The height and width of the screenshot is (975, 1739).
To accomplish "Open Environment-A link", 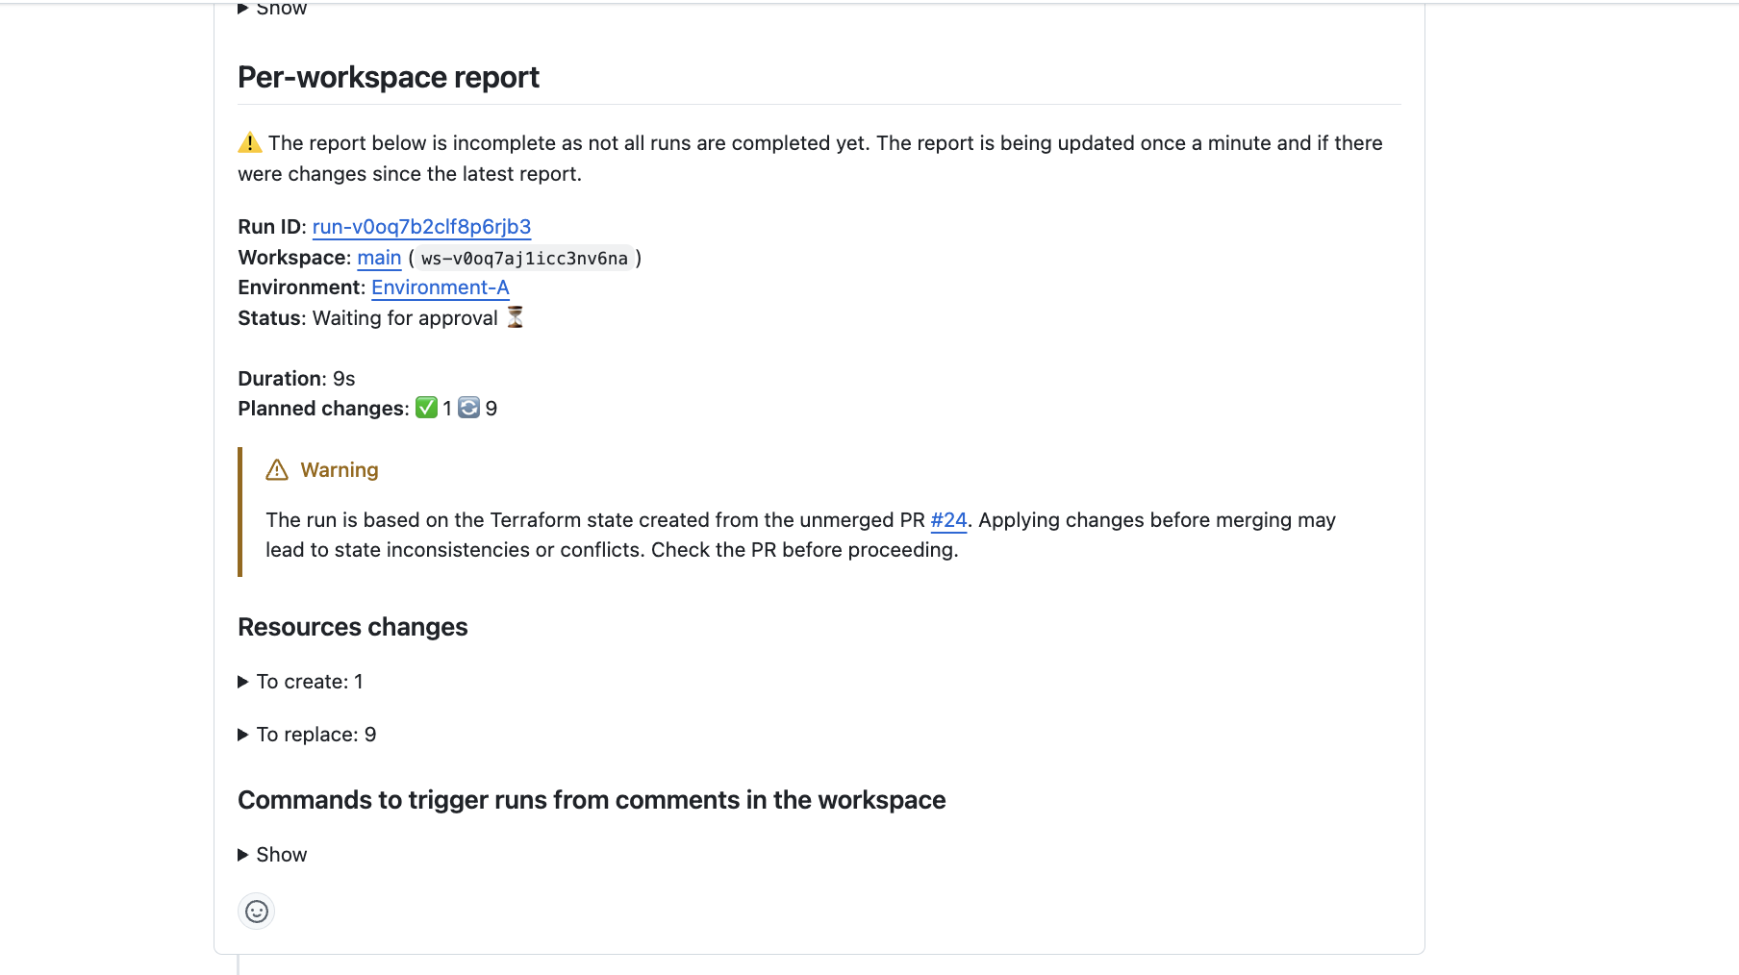I will click(440, 287).
